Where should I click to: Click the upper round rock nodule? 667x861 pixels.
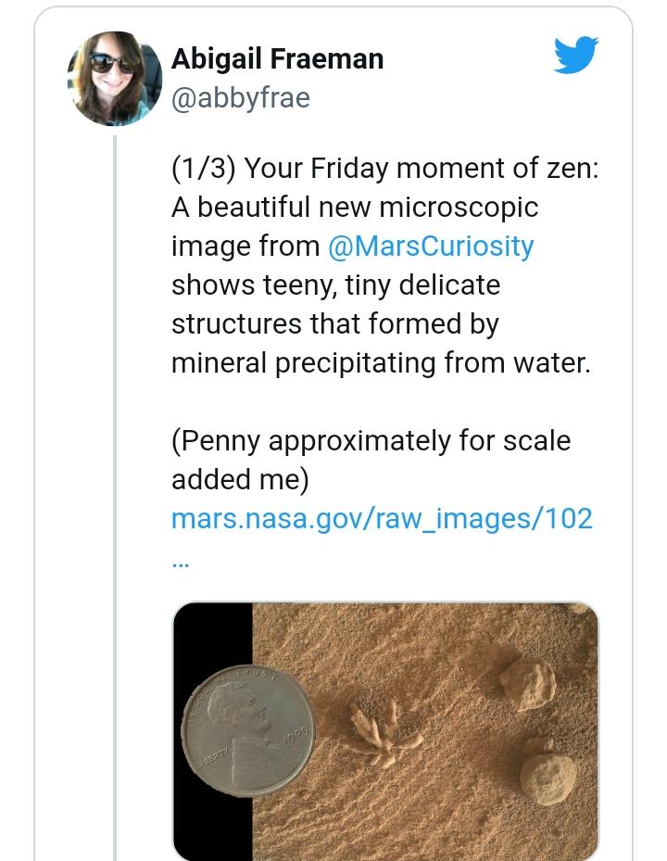click(527, 682)
